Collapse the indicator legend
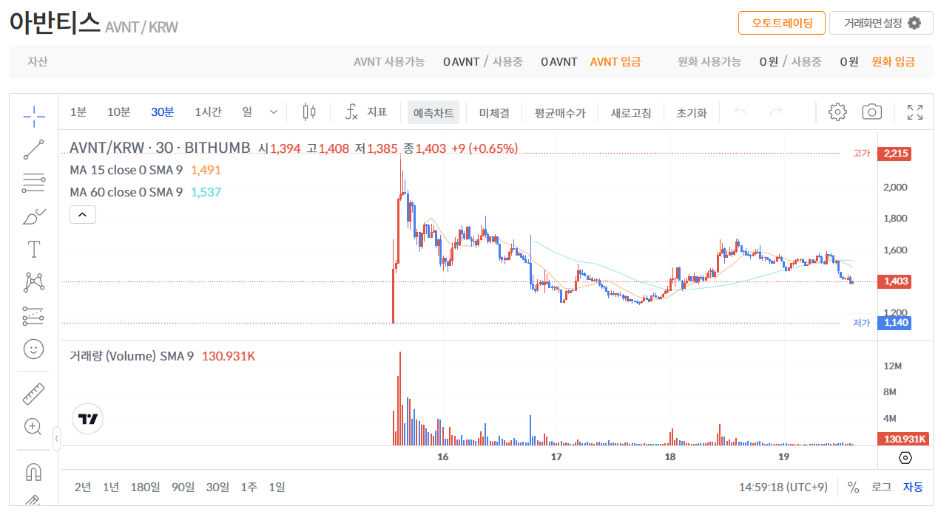This screenshot has height=520, width=938. tap(82, 215)
